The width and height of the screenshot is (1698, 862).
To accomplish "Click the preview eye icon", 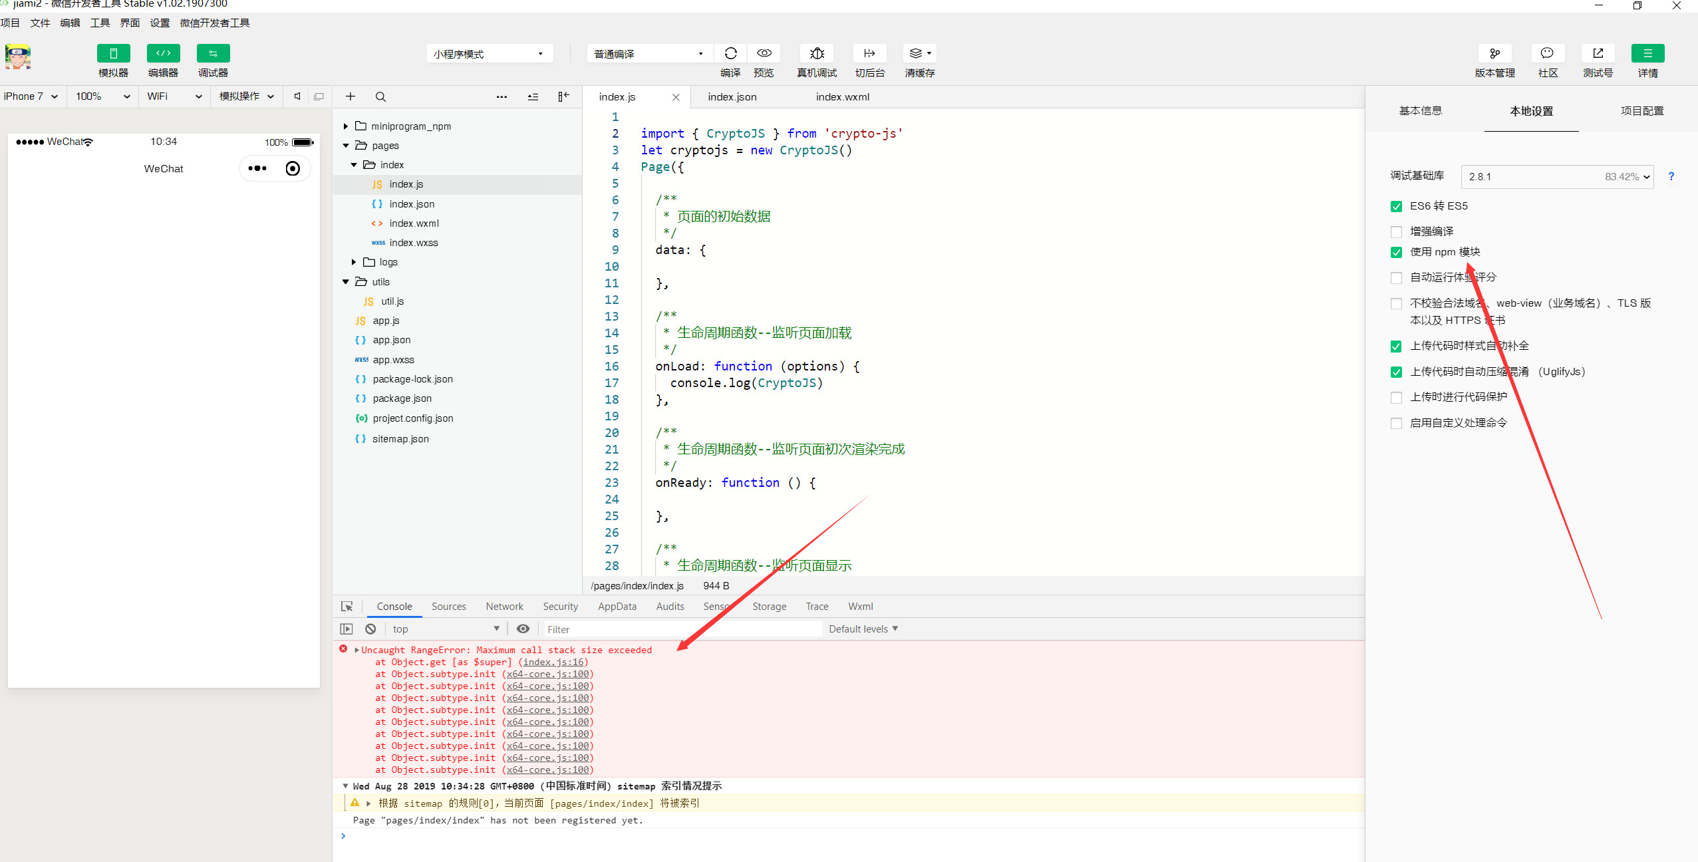I will click(x=764, y=53).
